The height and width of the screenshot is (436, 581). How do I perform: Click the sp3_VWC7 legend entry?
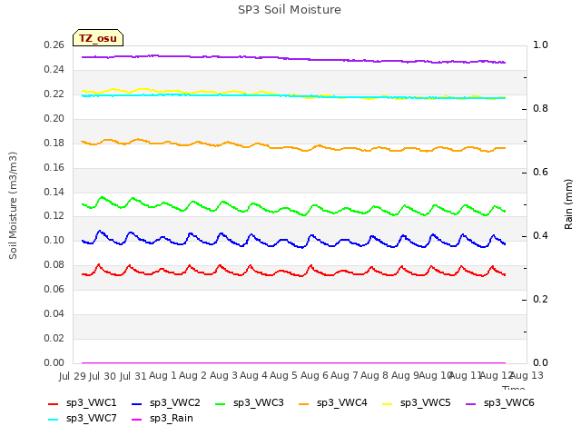[x=83, y=419]
